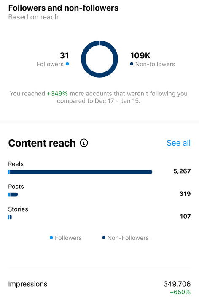The image size is (199, 304).
Task: Click the +349% reach increase text
Action: coord(57,94)
